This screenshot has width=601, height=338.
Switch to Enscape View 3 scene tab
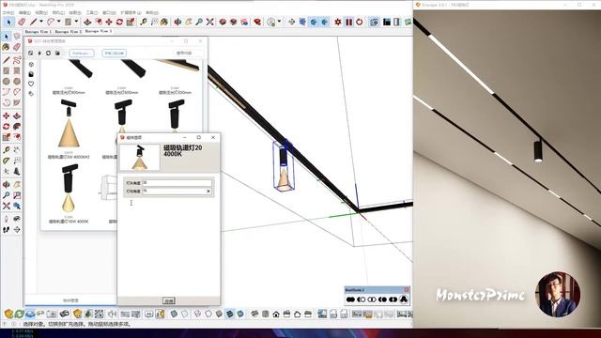tap(99, 31)
